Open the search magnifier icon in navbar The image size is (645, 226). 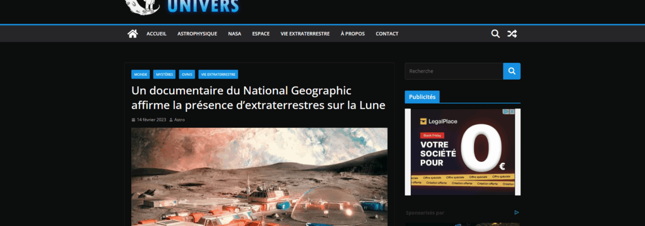point(495,34)
